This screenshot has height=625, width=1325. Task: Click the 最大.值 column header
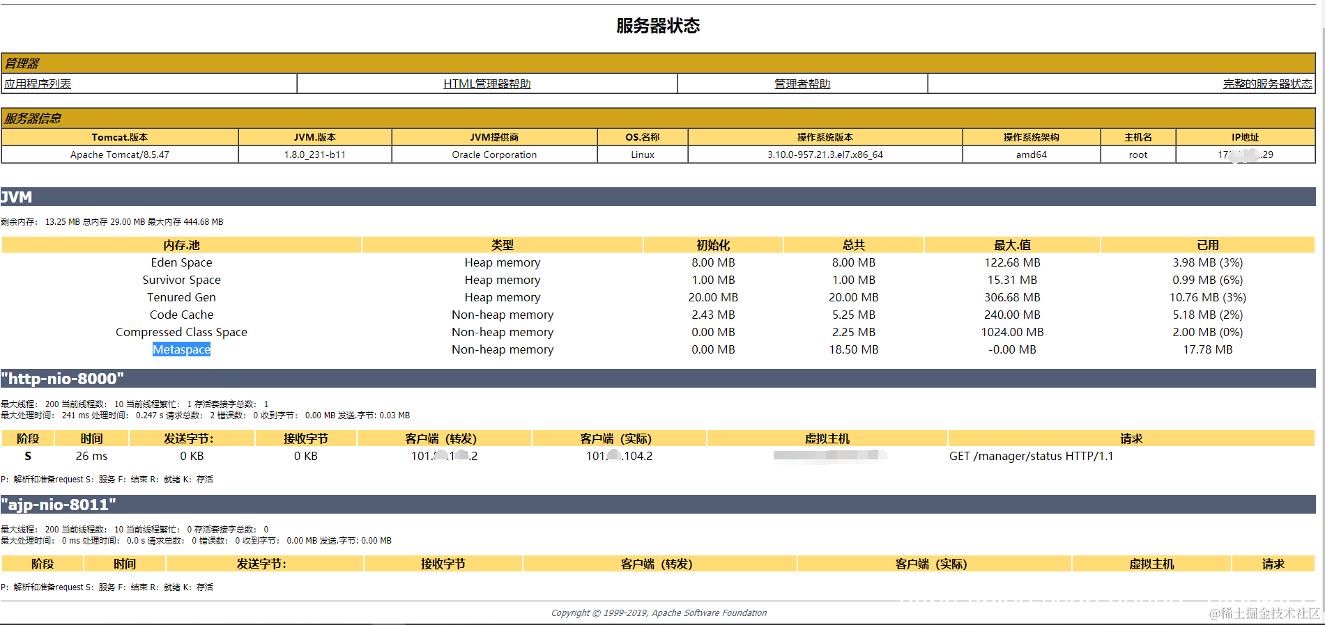[x=1012, y=245]
